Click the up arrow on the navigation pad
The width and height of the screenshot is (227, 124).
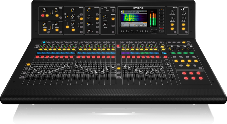coord(154,30)
